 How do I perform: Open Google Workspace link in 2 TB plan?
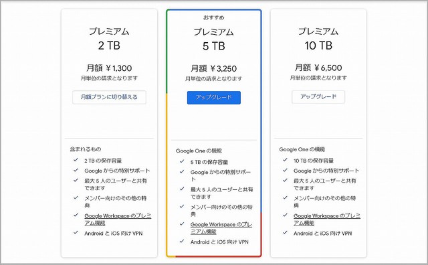(118, 219)
